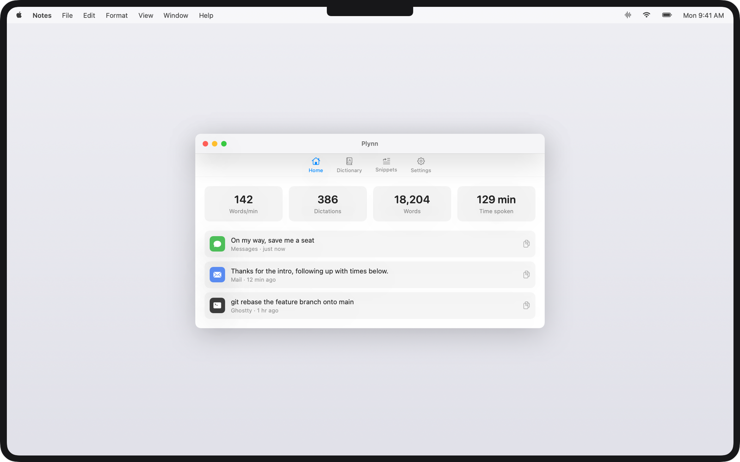Go to the Settings tab
This screenshot has height=462, width=740.
coord(421,165)
